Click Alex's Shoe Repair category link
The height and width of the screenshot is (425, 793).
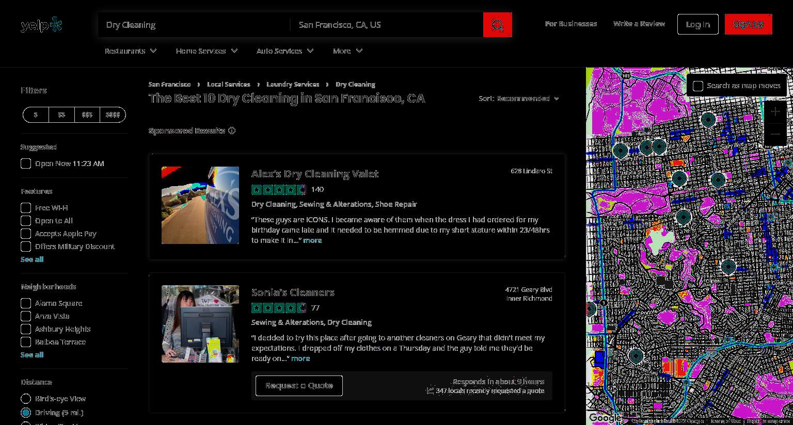396,204
